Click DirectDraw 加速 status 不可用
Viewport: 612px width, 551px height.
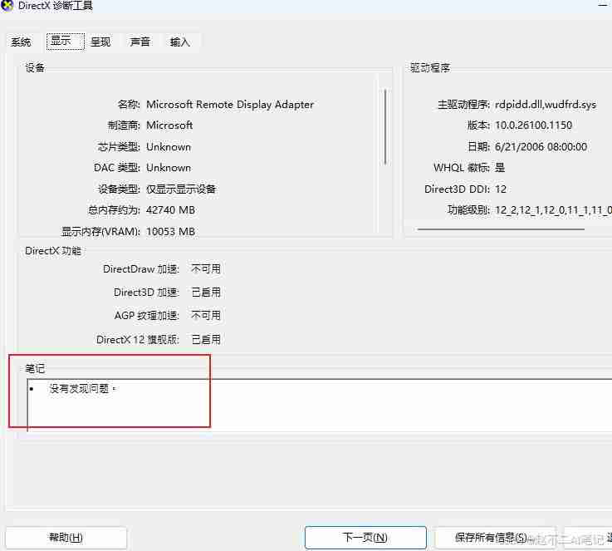point(206,269)
